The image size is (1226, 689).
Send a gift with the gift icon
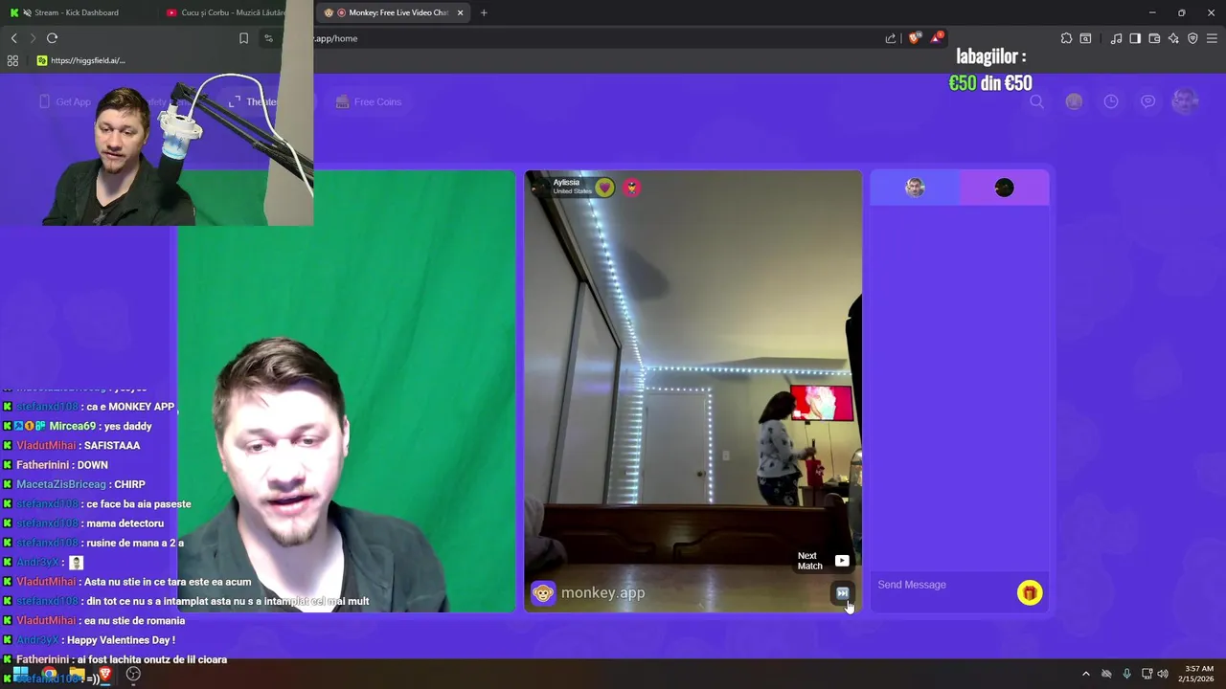tap(1030, 593)
